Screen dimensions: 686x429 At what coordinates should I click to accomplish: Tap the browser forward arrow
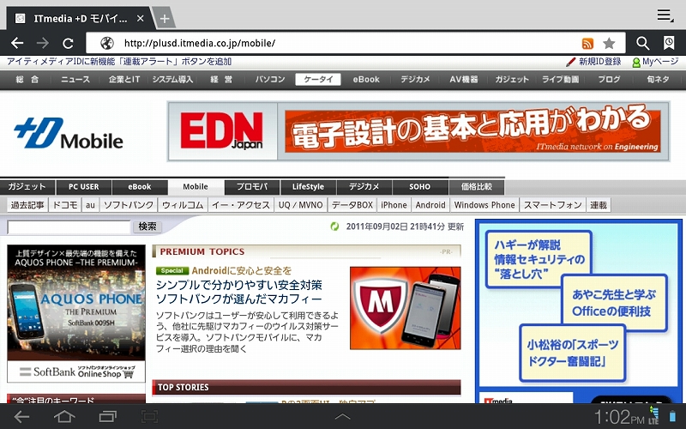click(x=43, y=43)
